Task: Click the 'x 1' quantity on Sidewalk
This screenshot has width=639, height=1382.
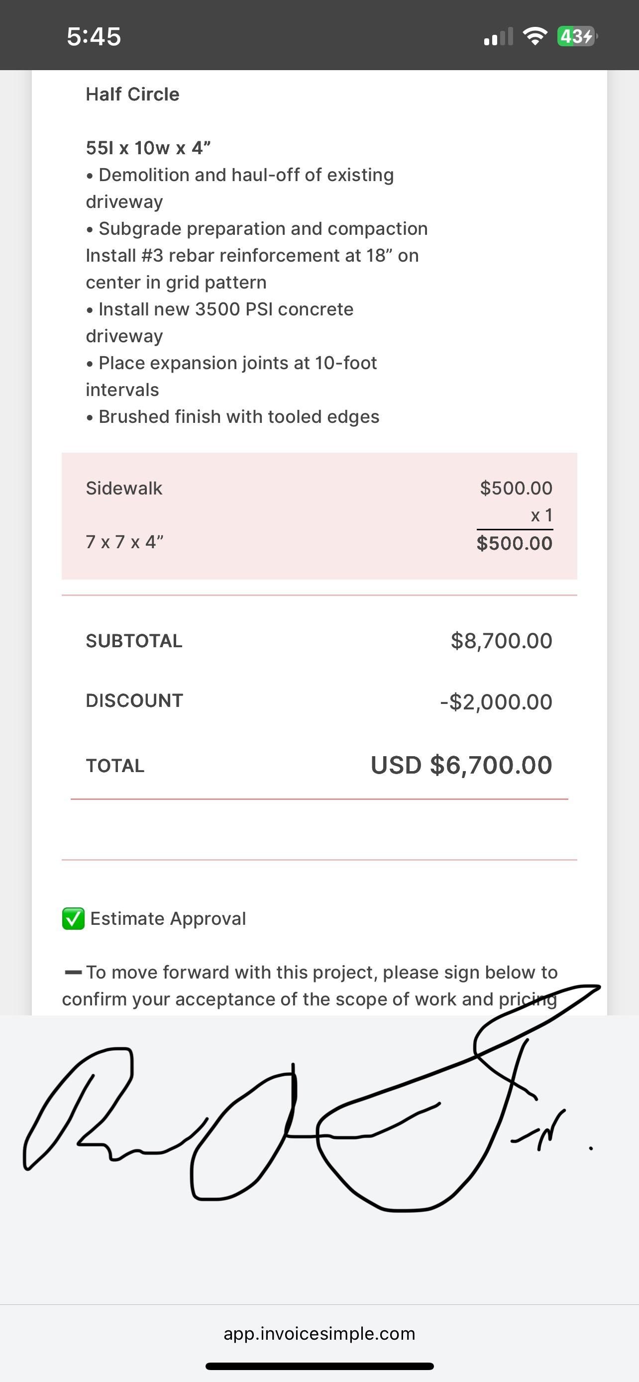Action: pos(541,515)
